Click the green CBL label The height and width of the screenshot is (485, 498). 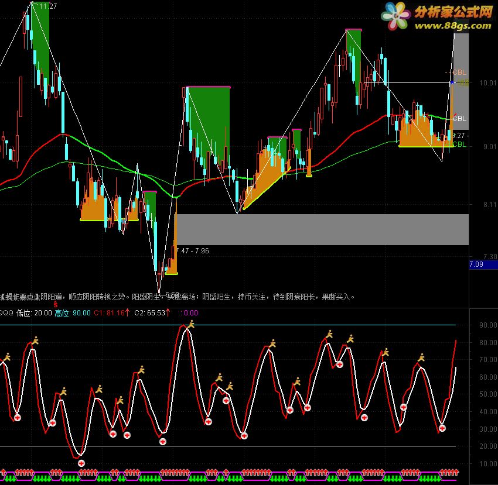coord(459,145)
